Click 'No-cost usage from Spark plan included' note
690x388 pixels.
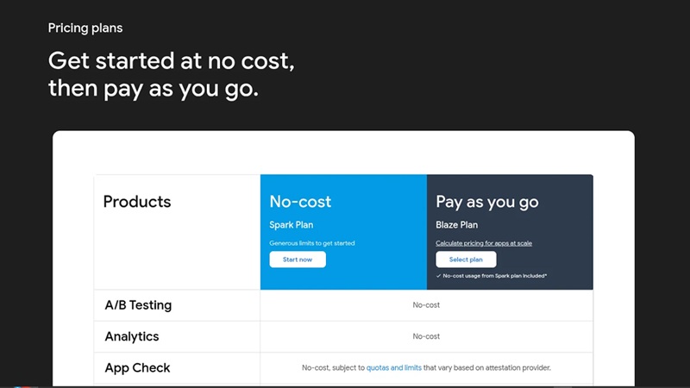[496, 276]
